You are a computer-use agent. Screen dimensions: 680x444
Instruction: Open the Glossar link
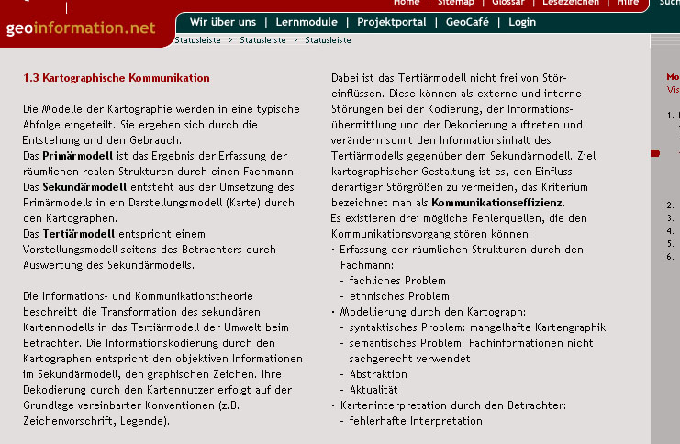pos(507,3)
